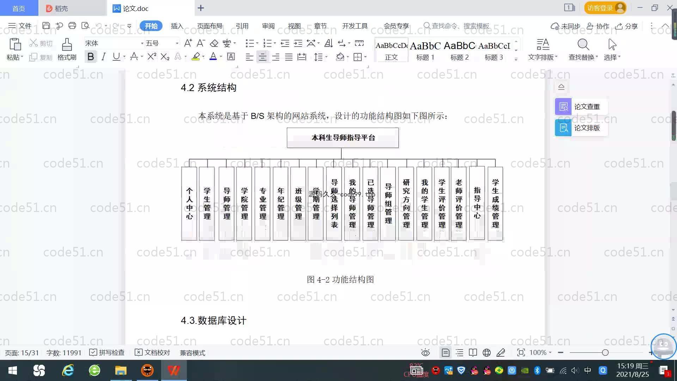
Task: Click the font color red A swatch
Action: [x=213, y=56]
